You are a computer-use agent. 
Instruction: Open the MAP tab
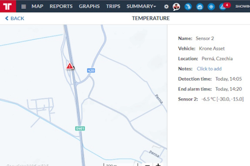(x=37, y=7)
